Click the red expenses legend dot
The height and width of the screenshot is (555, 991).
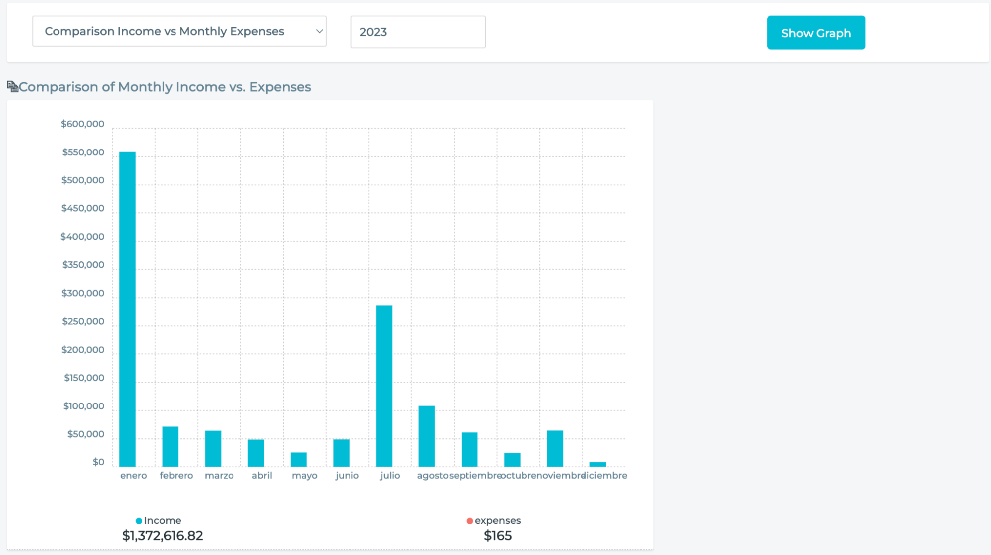coord(470,521)
